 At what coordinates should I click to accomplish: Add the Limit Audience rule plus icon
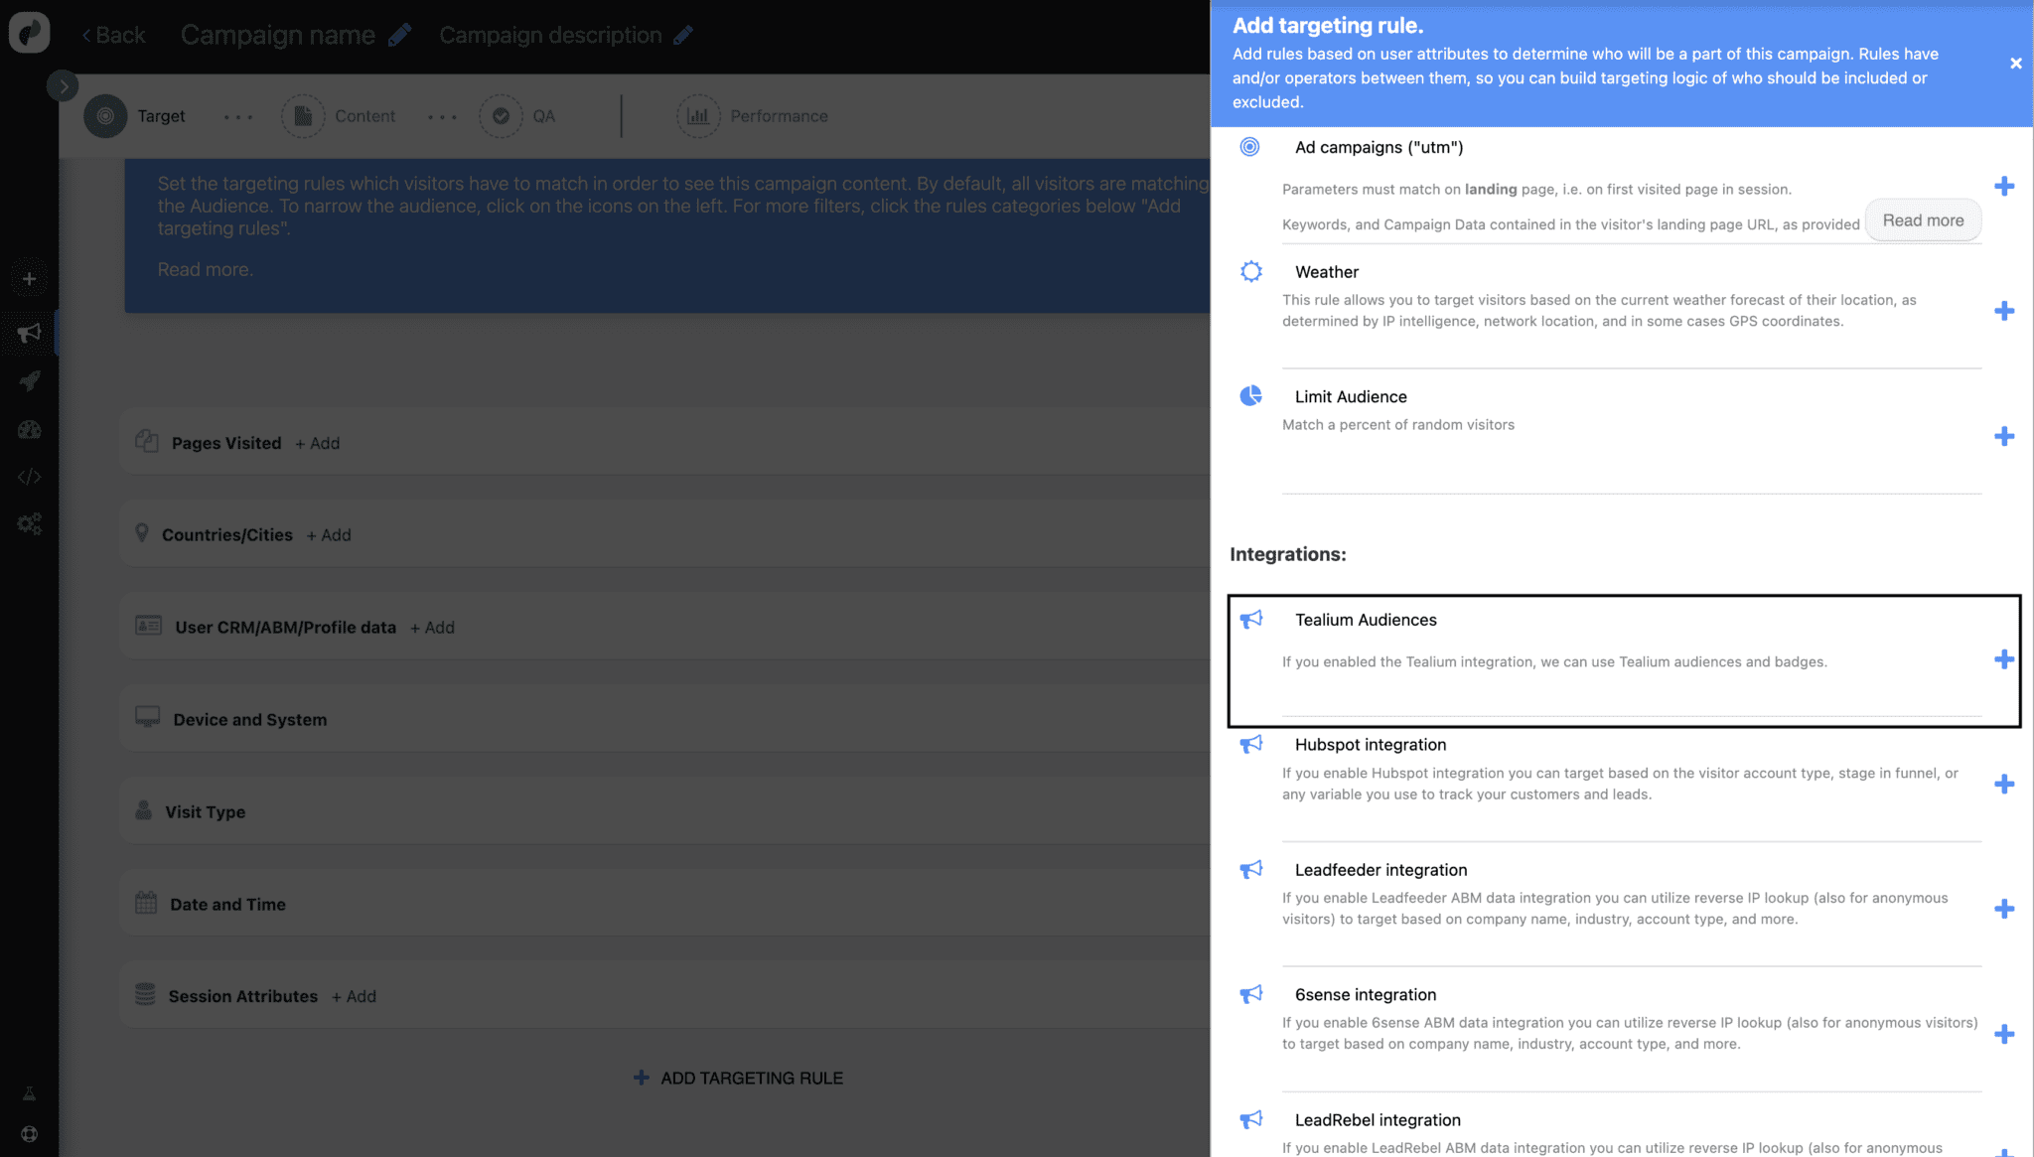point(2004,436)
